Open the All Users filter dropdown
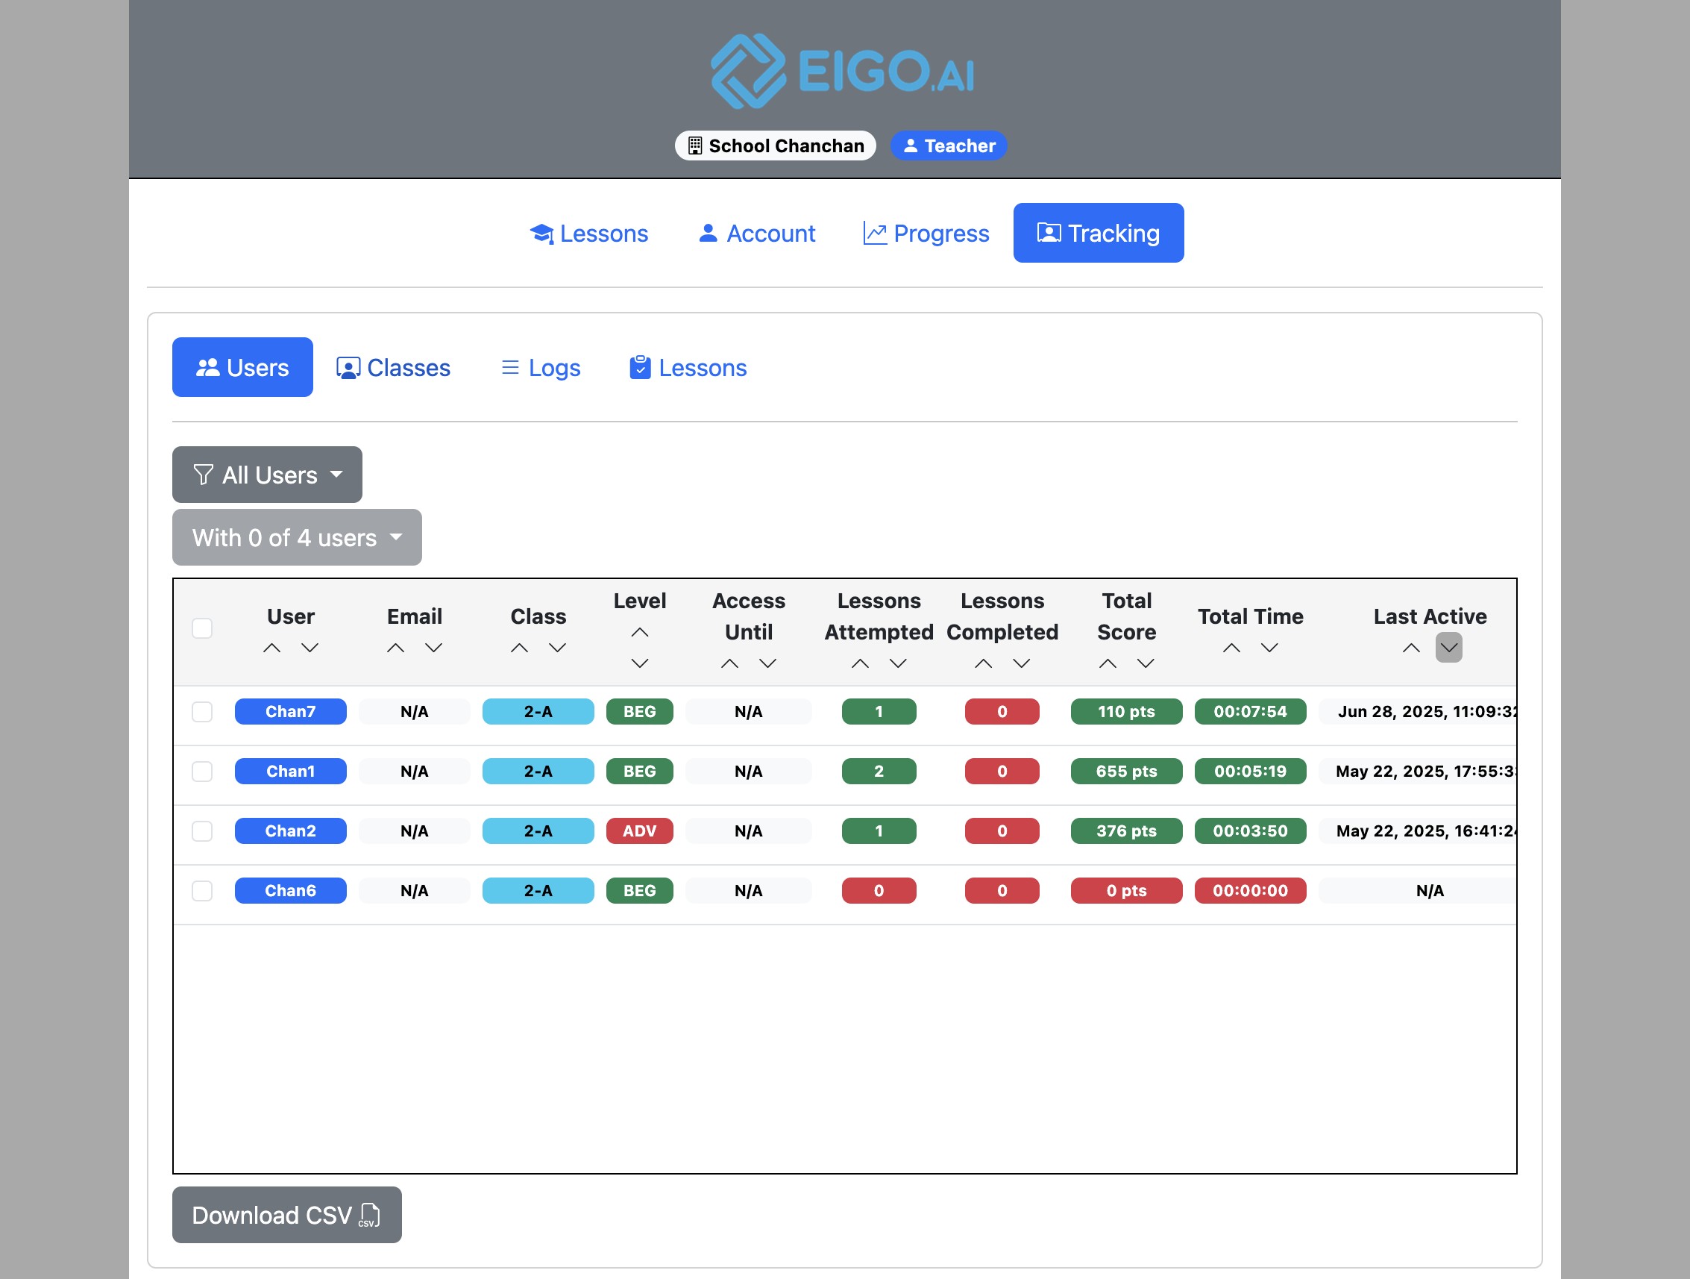1690x1279 pixels. 268,475
